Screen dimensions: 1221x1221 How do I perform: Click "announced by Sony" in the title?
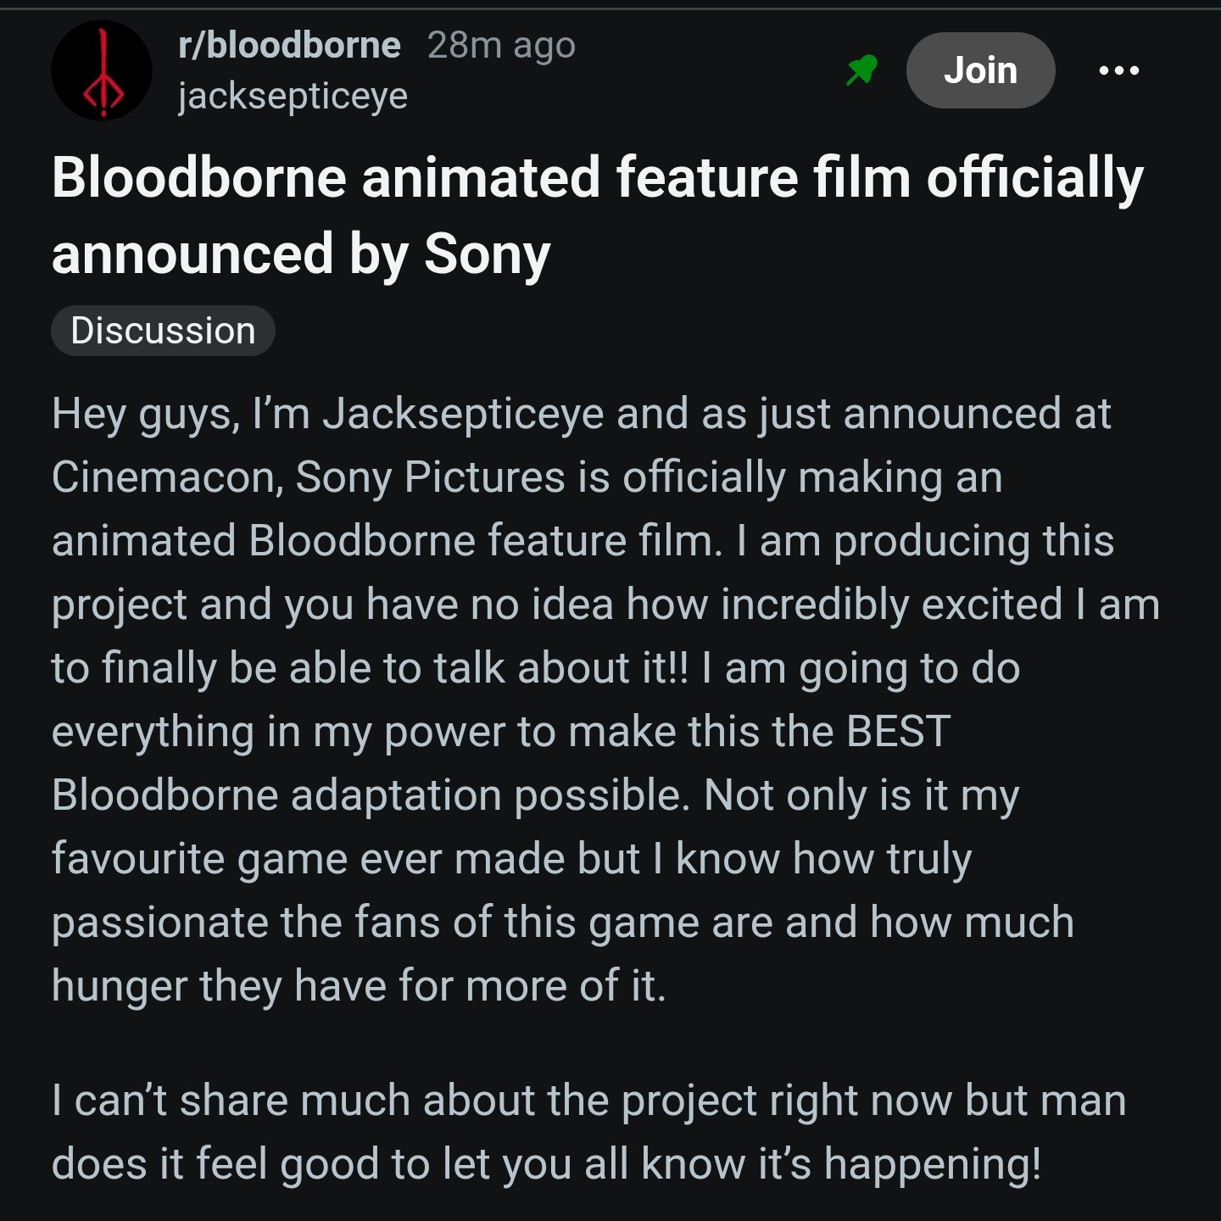point(301,254)
